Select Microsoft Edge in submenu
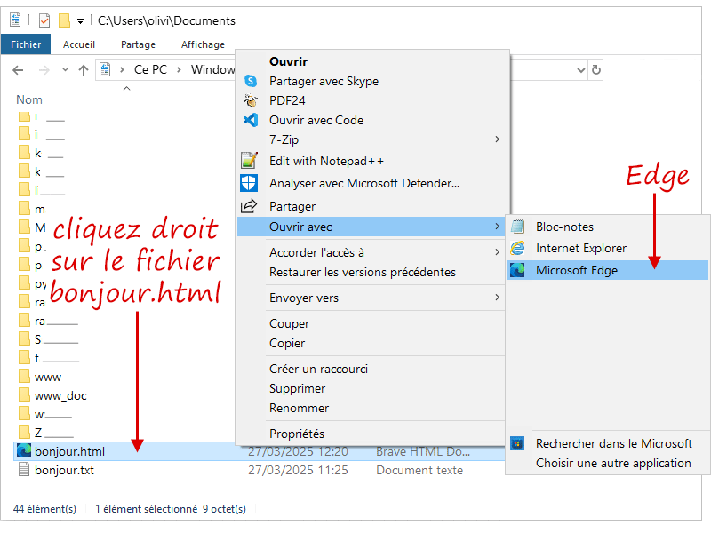Viewport: 711px width, 533px height. tap(607, 270)
